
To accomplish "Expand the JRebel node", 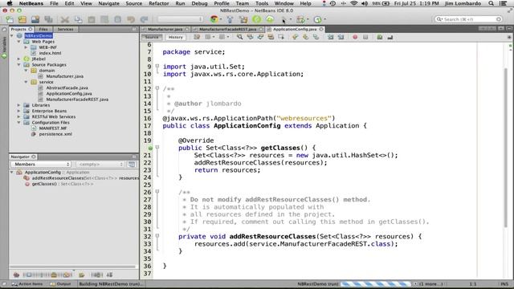I will [18, 59].
